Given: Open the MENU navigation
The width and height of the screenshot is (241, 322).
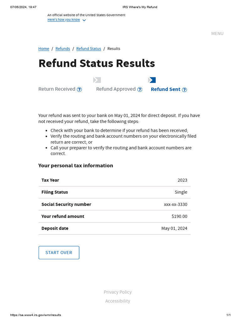Looking at the screenshot, I should [x=217, y=34].
